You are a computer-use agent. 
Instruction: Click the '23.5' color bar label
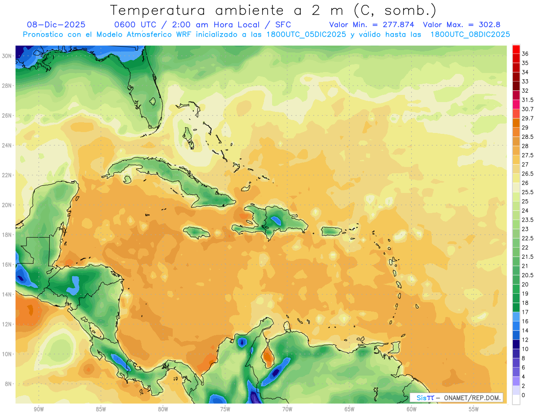click(528, 220)
